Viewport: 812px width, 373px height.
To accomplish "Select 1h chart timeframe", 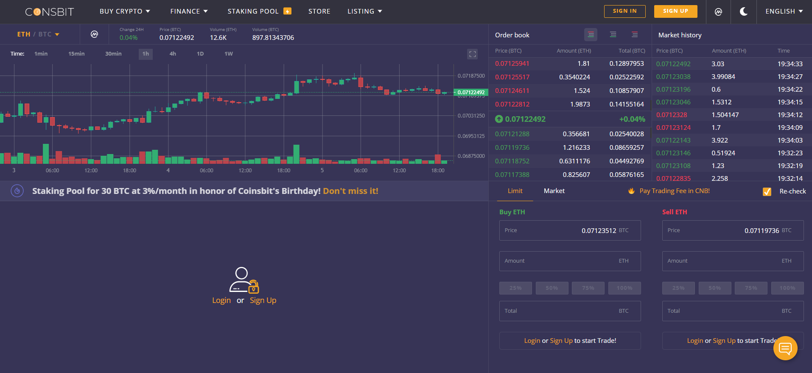I will [x=146, y=54].
